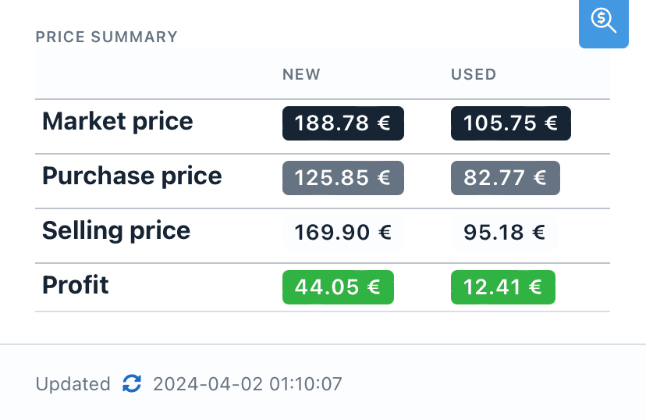This screenshot has height=420, width=646.
Task: Click the USED column header
Action: [474, 75]
